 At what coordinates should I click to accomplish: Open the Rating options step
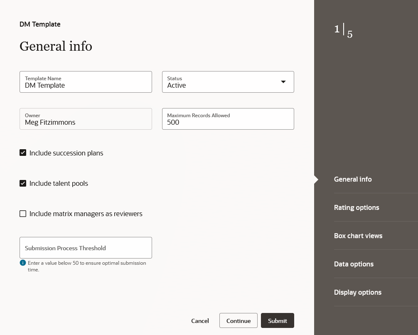(x=357, y=207)
